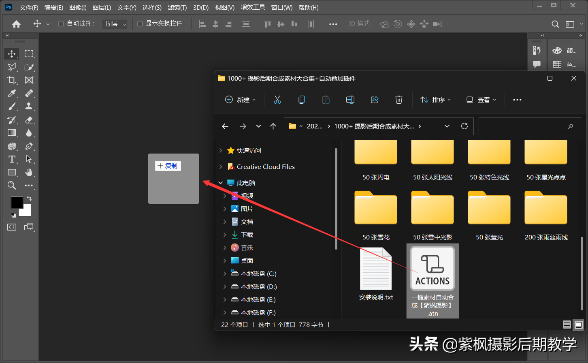Open the 排序 sort dropdown
Image resolution: width=588 pixels, height=363 pixels.
click(436, 100)
